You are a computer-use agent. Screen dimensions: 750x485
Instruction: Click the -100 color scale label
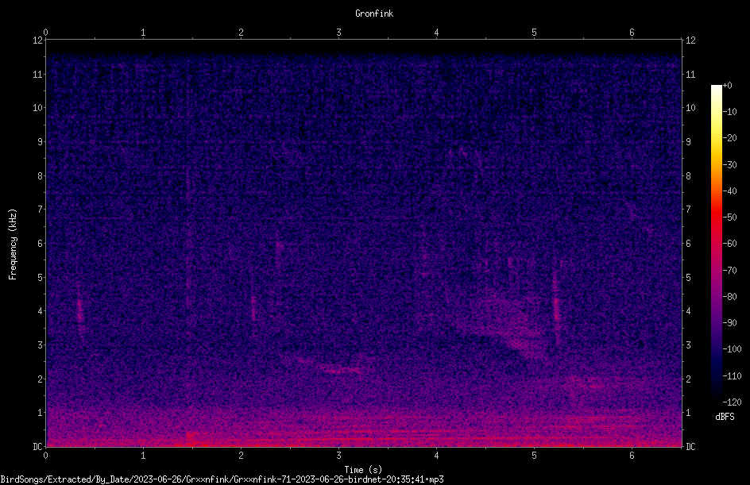(733, 349)
